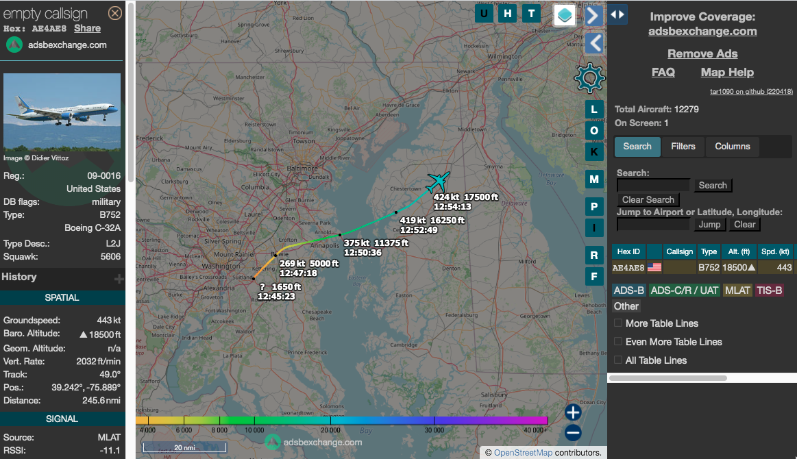Zoom in the map
The image size is (797, 459).
(x=573, y=412)
